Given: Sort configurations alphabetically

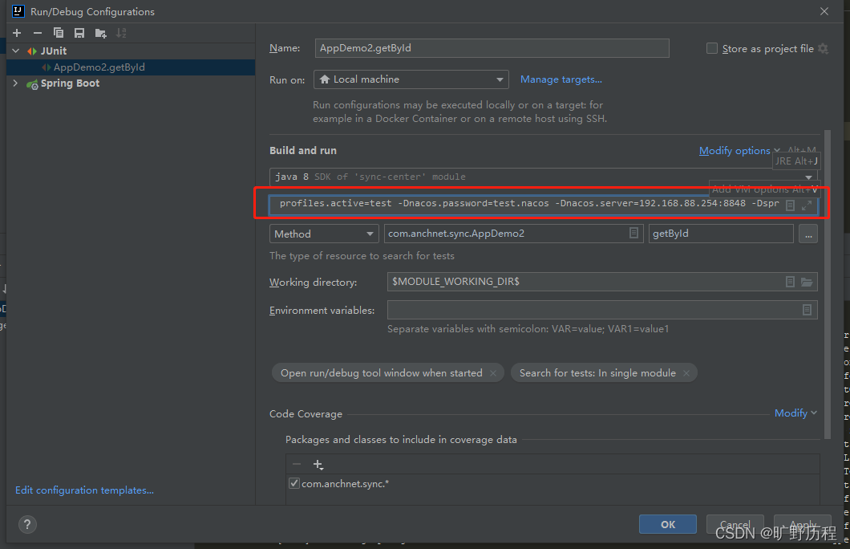Looking at the screenshot, I should (x=120, y=32).
